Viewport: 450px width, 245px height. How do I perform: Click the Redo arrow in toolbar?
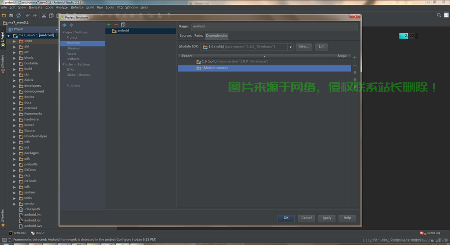pyautogui.click(x=35, y=16)
